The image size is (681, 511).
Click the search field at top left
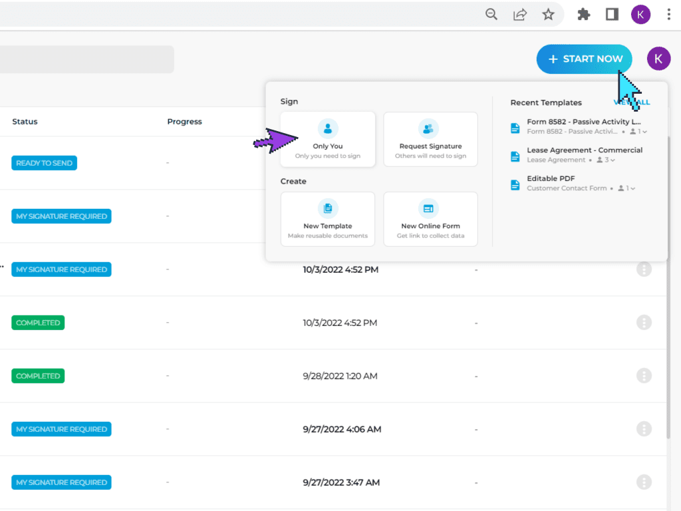[87, 59]
